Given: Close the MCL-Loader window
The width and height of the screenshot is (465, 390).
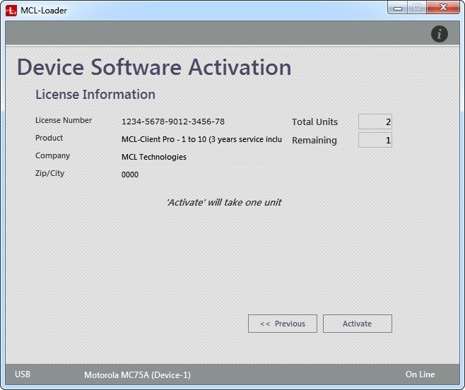Looking at the screenshot, I should 443,8.
